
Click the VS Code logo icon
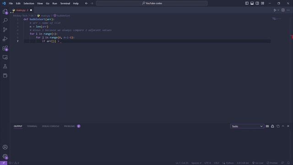[4, 3]
